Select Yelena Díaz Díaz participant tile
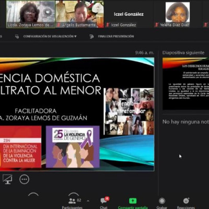This screenshot has width=209, height=209. click(x=178, y=14)
